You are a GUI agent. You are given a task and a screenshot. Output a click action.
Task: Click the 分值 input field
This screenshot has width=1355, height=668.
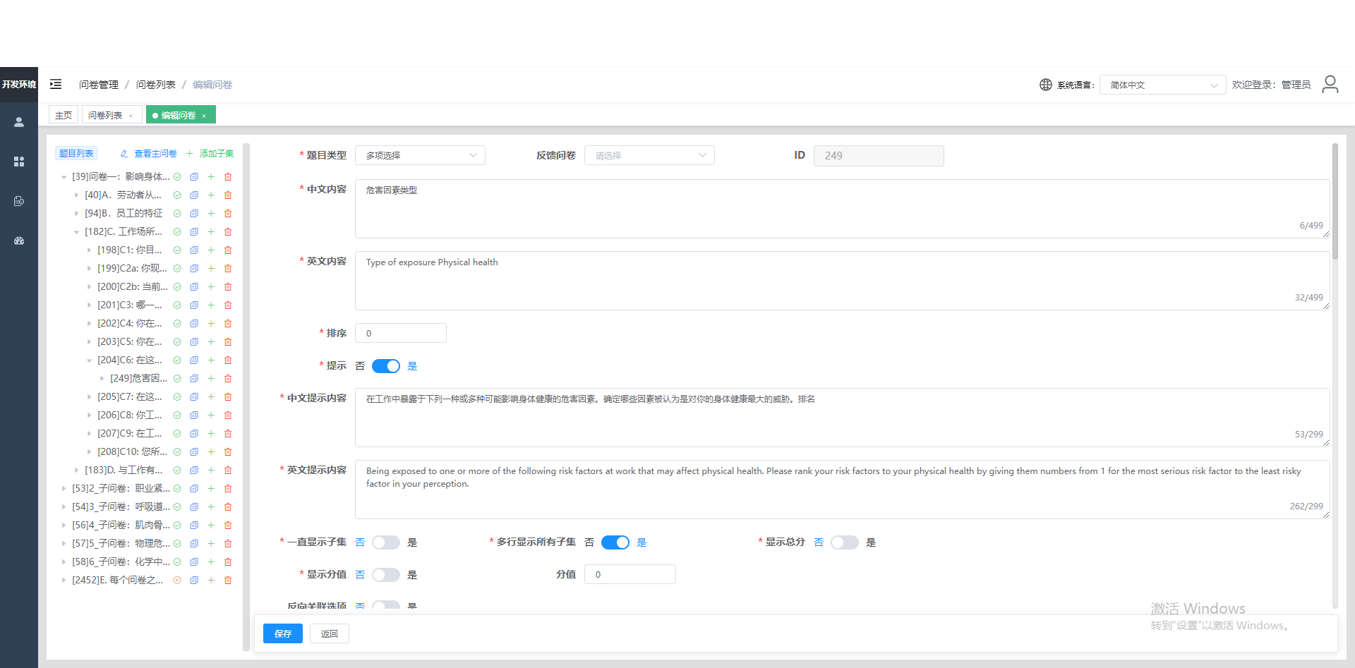(630, 574)
